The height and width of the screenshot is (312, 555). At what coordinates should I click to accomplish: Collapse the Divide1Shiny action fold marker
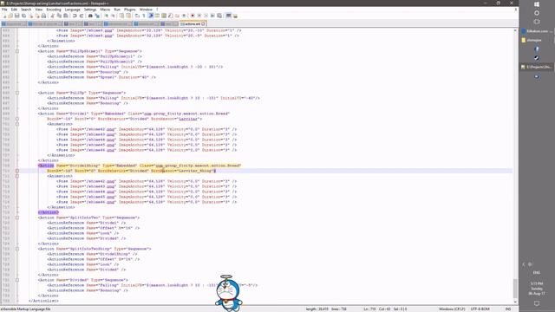click(x=17, y=171)
